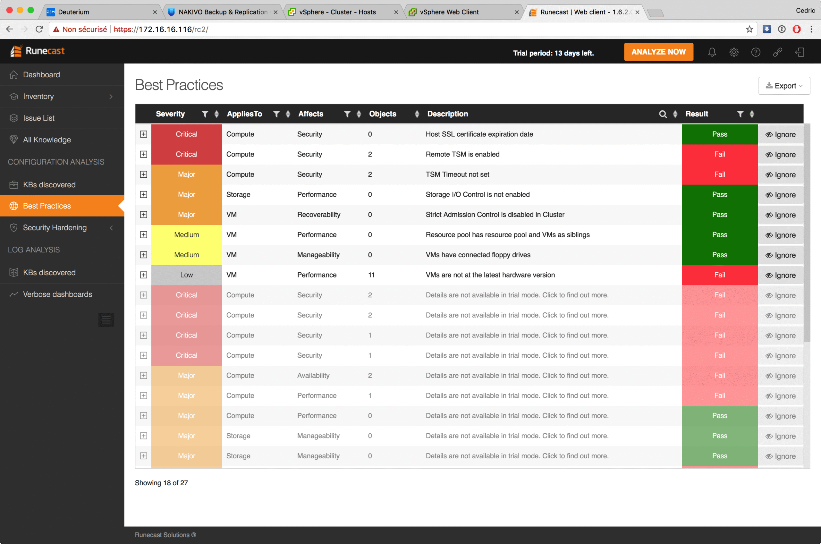Ignore the Remote TSM is enabled rule

(x=780, y=155)
